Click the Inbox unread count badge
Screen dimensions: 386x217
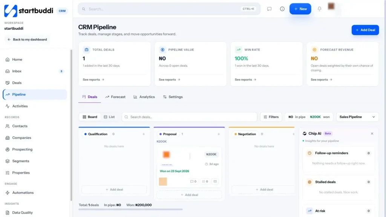(x=61, y=71)
